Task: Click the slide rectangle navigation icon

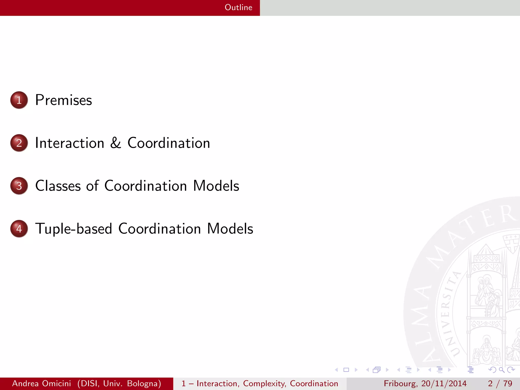Action: point(346,370)
